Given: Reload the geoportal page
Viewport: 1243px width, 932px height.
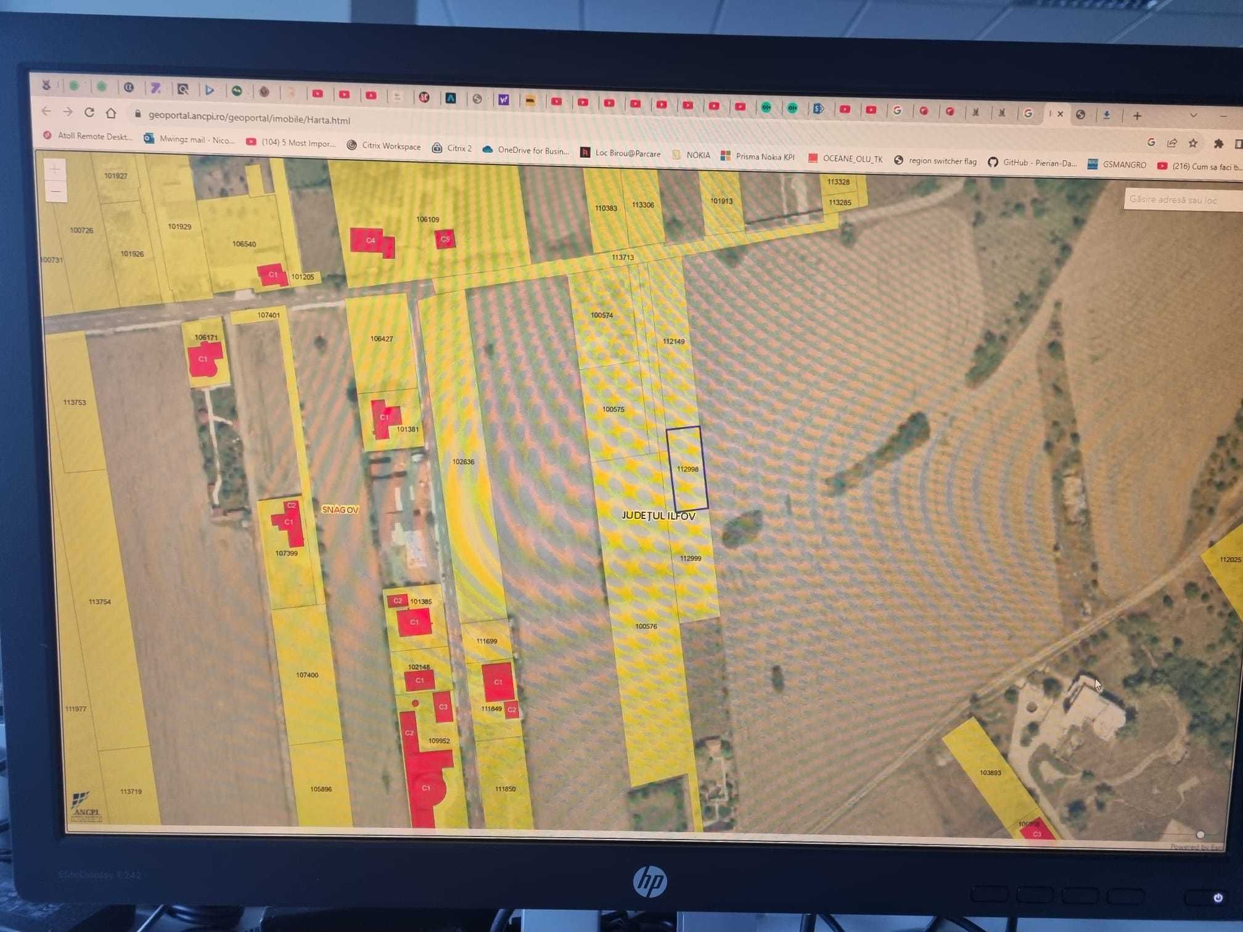Looking at the screenshot, I should pos(89,112).
